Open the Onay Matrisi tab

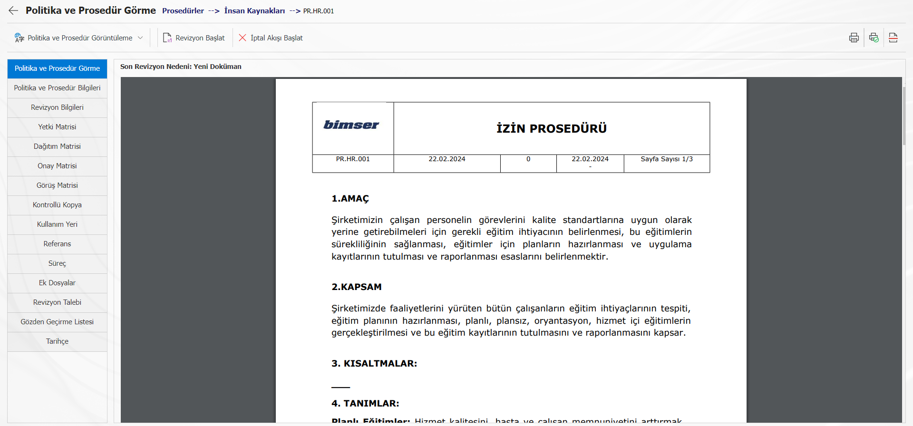click(57, 166)
